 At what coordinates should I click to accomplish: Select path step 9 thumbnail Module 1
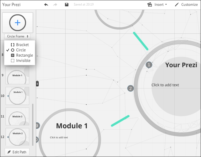pos(17,75)
